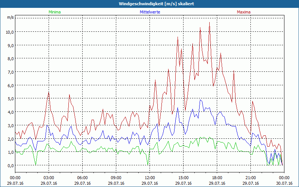This screenshot has height=187, width=299.
Task: Click the 4,0 y-axis value
Action: point(10,112)
